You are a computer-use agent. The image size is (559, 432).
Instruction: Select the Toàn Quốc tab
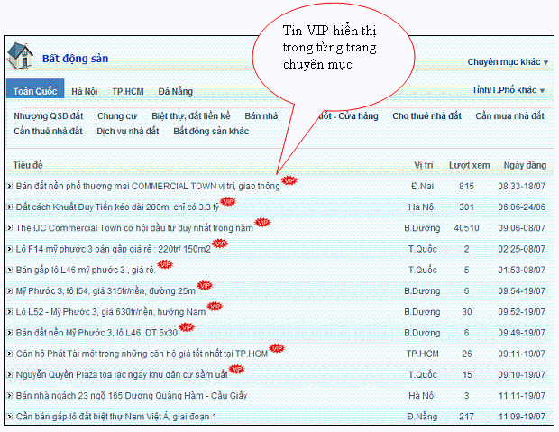click(35, 91)
